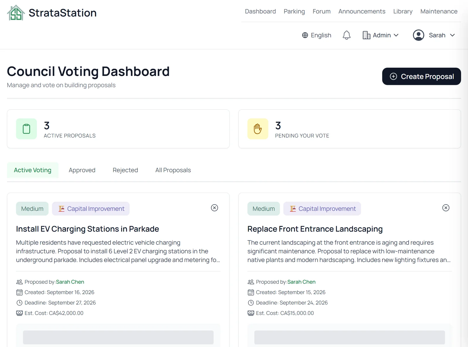Click clock icon beside Deadline September 24
Screen dimensions: 468x347
tap(251, 303)
